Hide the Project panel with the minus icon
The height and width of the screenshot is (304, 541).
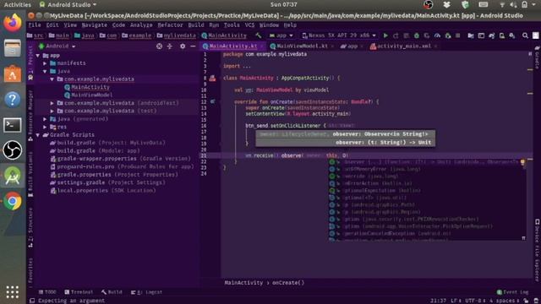tap(193, 46)
